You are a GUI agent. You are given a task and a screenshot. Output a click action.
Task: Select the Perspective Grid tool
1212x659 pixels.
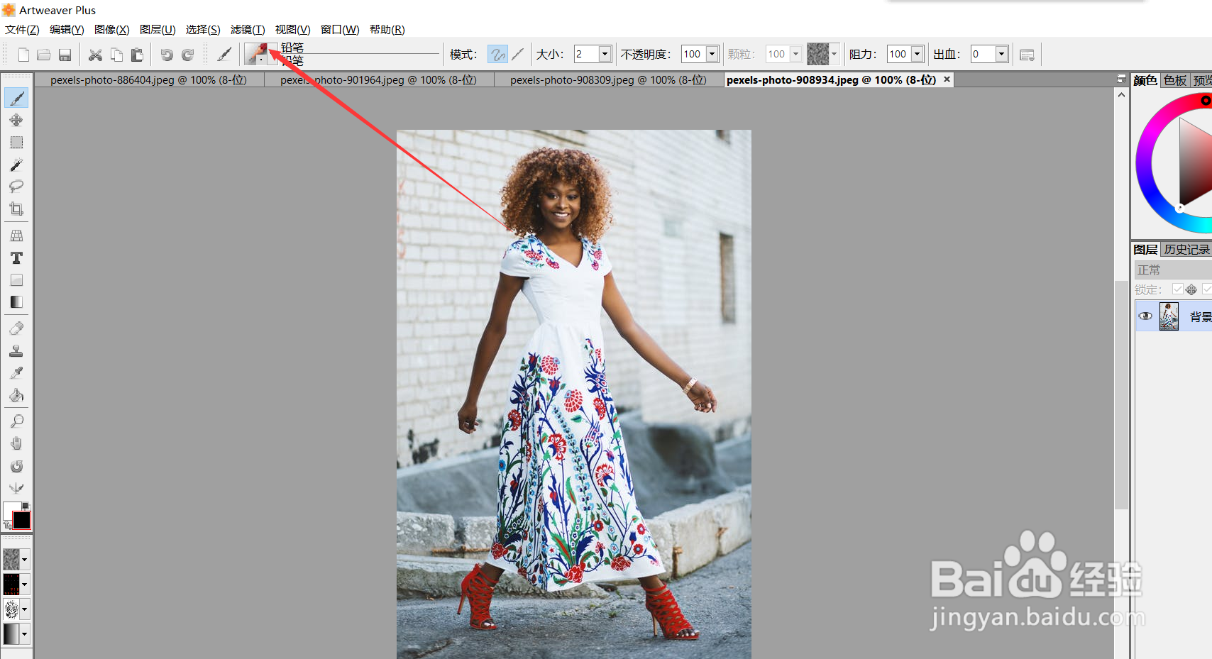pyautogui.click(x=16, y=236)
